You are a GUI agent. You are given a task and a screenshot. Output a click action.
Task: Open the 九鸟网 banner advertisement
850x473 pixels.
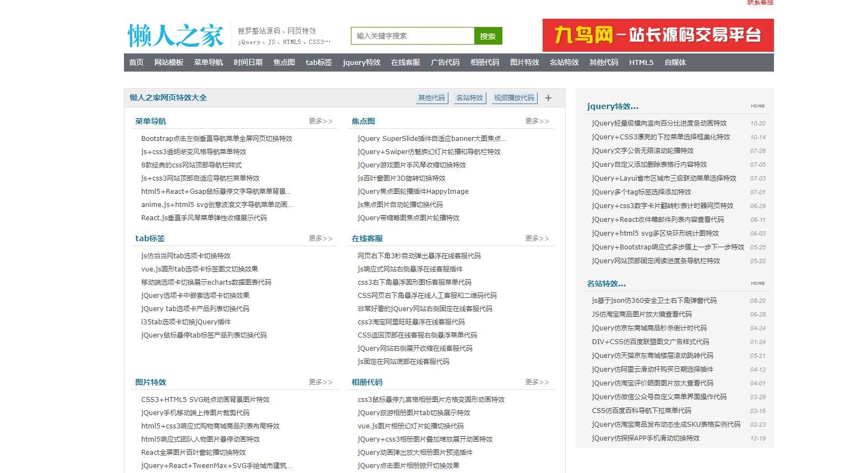(x=658, y=35)
